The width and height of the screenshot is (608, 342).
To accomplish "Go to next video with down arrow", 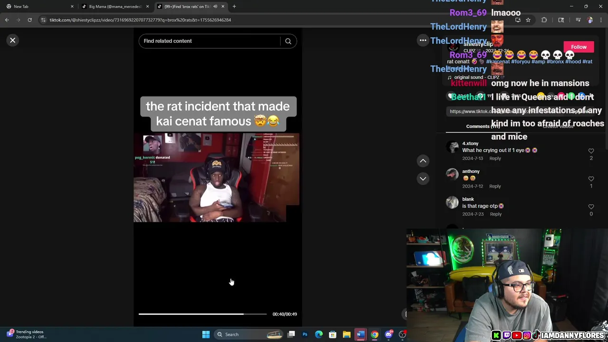I will click(x=423, y=179).
